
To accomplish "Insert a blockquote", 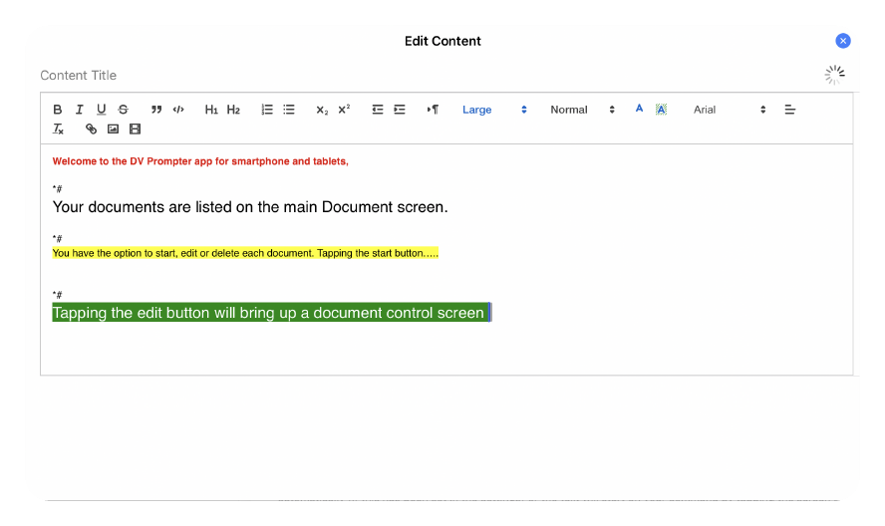I will [x=156, y=110].
